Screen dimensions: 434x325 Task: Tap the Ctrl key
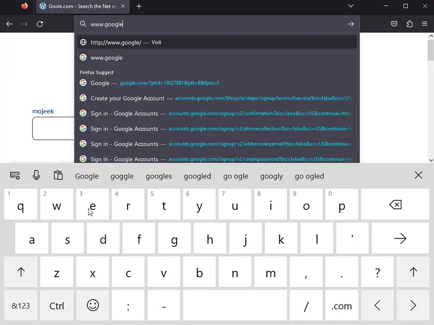click(57, 306)
